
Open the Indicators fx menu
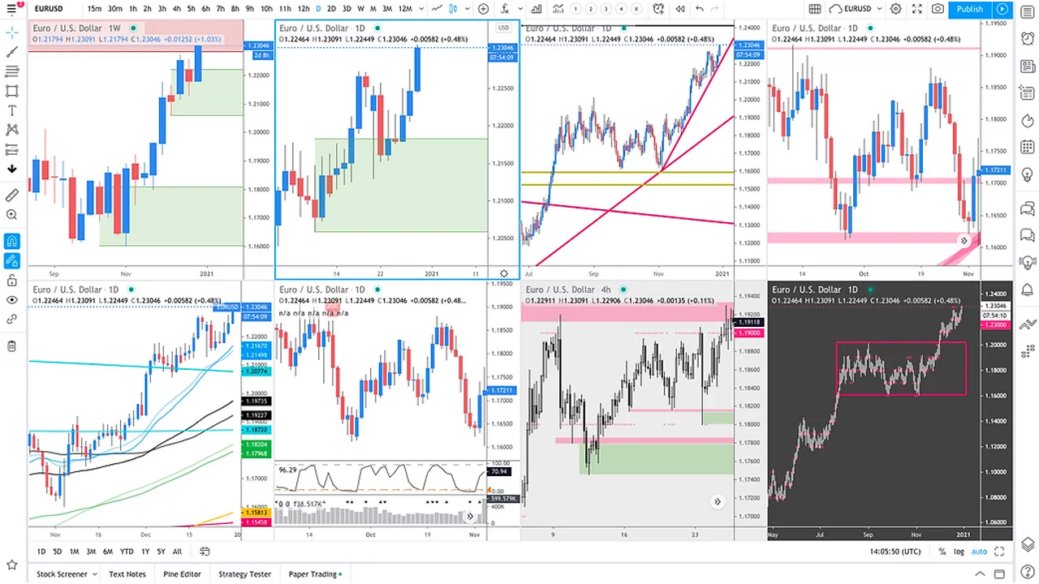coord(505,9)
